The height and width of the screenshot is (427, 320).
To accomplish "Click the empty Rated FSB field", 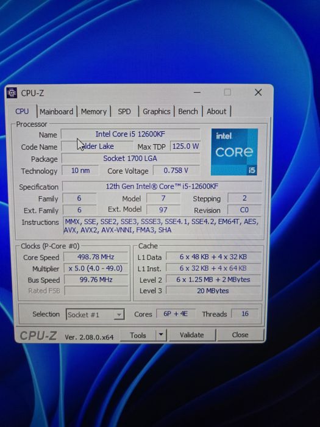I will 96,290.
